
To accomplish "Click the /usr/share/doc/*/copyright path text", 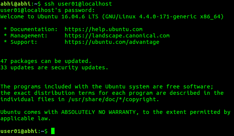I will pos(114,99).
